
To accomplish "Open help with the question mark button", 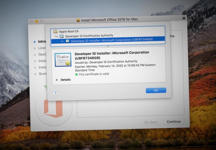I will [x=55, y=93].
